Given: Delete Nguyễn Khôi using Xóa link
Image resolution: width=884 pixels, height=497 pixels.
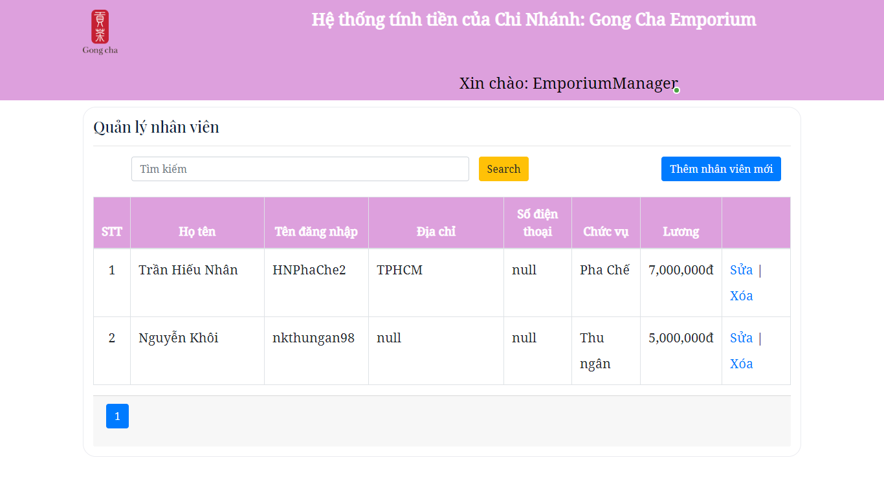Looking at the screenshot, I should click(x=741, y=364).
